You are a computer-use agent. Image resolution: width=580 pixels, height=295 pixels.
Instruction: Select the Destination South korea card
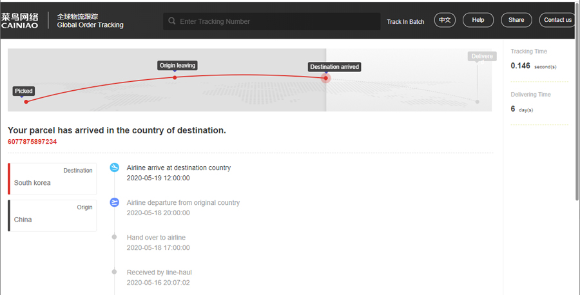[52, 178]
